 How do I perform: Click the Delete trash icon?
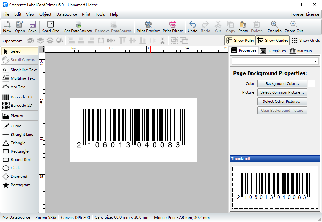coord(257,27)
